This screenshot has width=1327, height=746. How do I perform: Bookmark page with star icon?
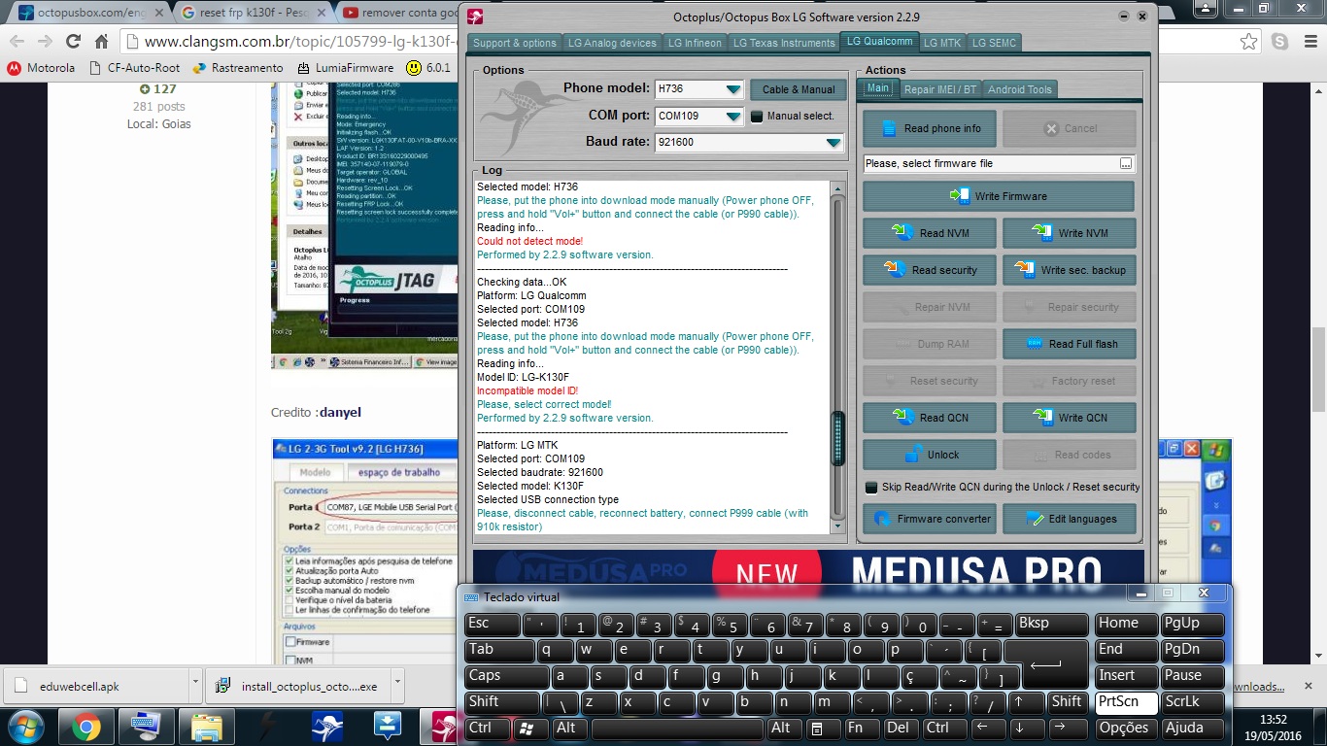(1248, 42)
